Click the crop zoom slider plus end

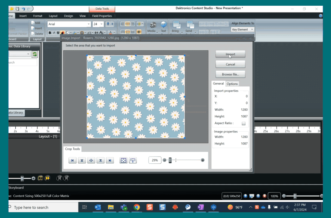pos(203,160)
